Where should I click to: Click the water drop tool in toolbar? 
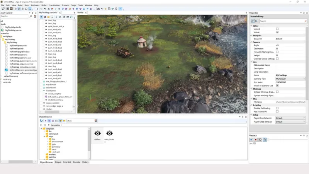(84, 9)
